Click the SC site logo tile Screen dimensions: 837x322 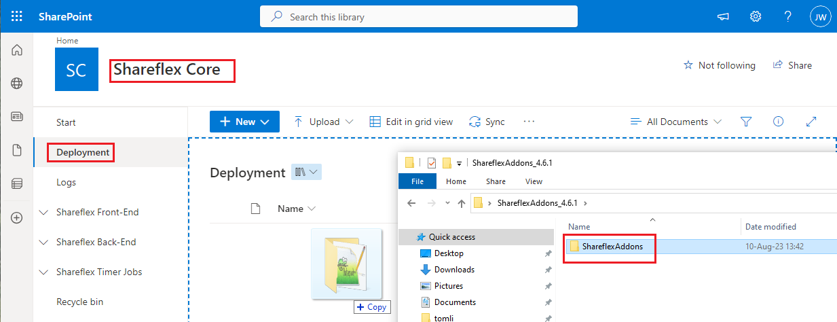pyautogui.click(x=77, y=69)
